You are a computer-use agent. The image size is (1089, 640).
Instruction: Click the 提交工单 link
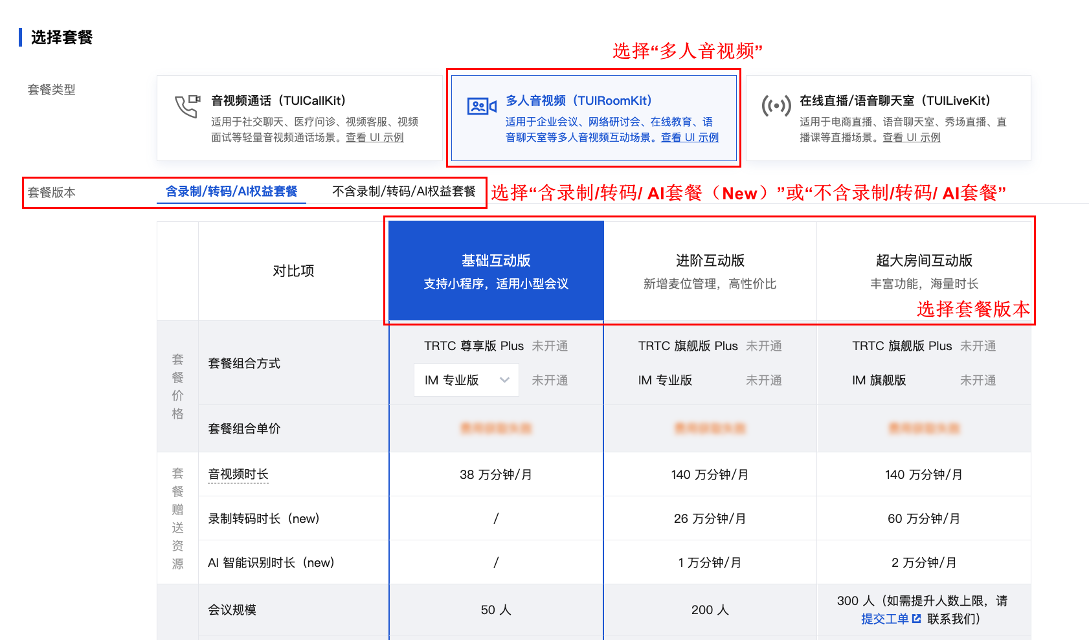[885, 619]
